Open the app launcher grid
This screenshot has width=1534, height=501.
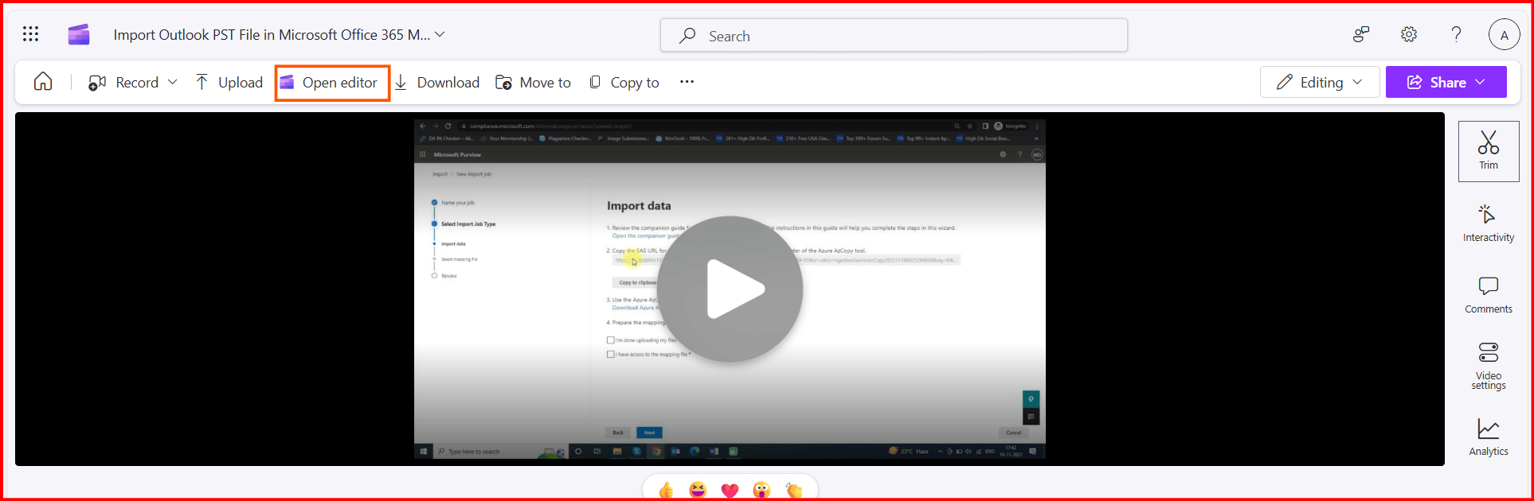click(x=30, y=33)
